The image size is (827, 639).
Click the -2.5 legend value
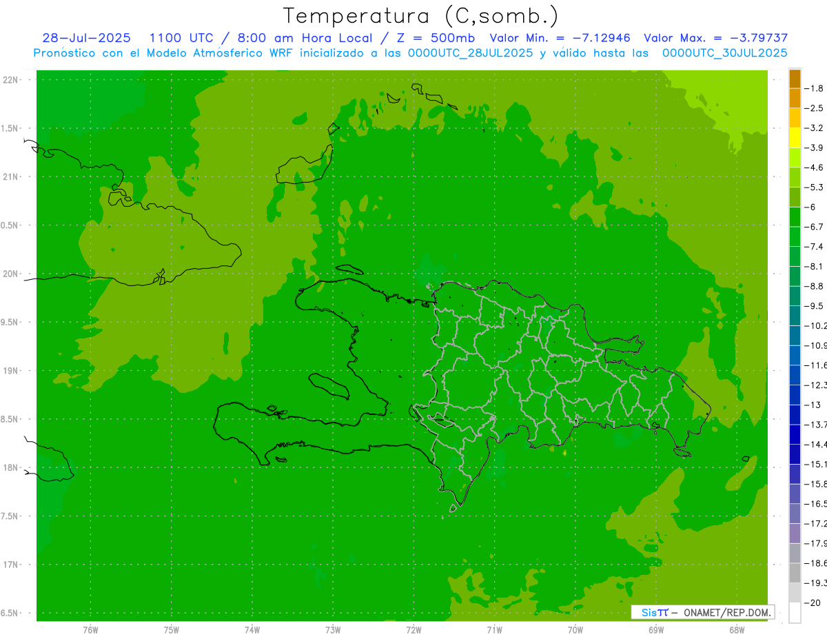pos(814,108)
